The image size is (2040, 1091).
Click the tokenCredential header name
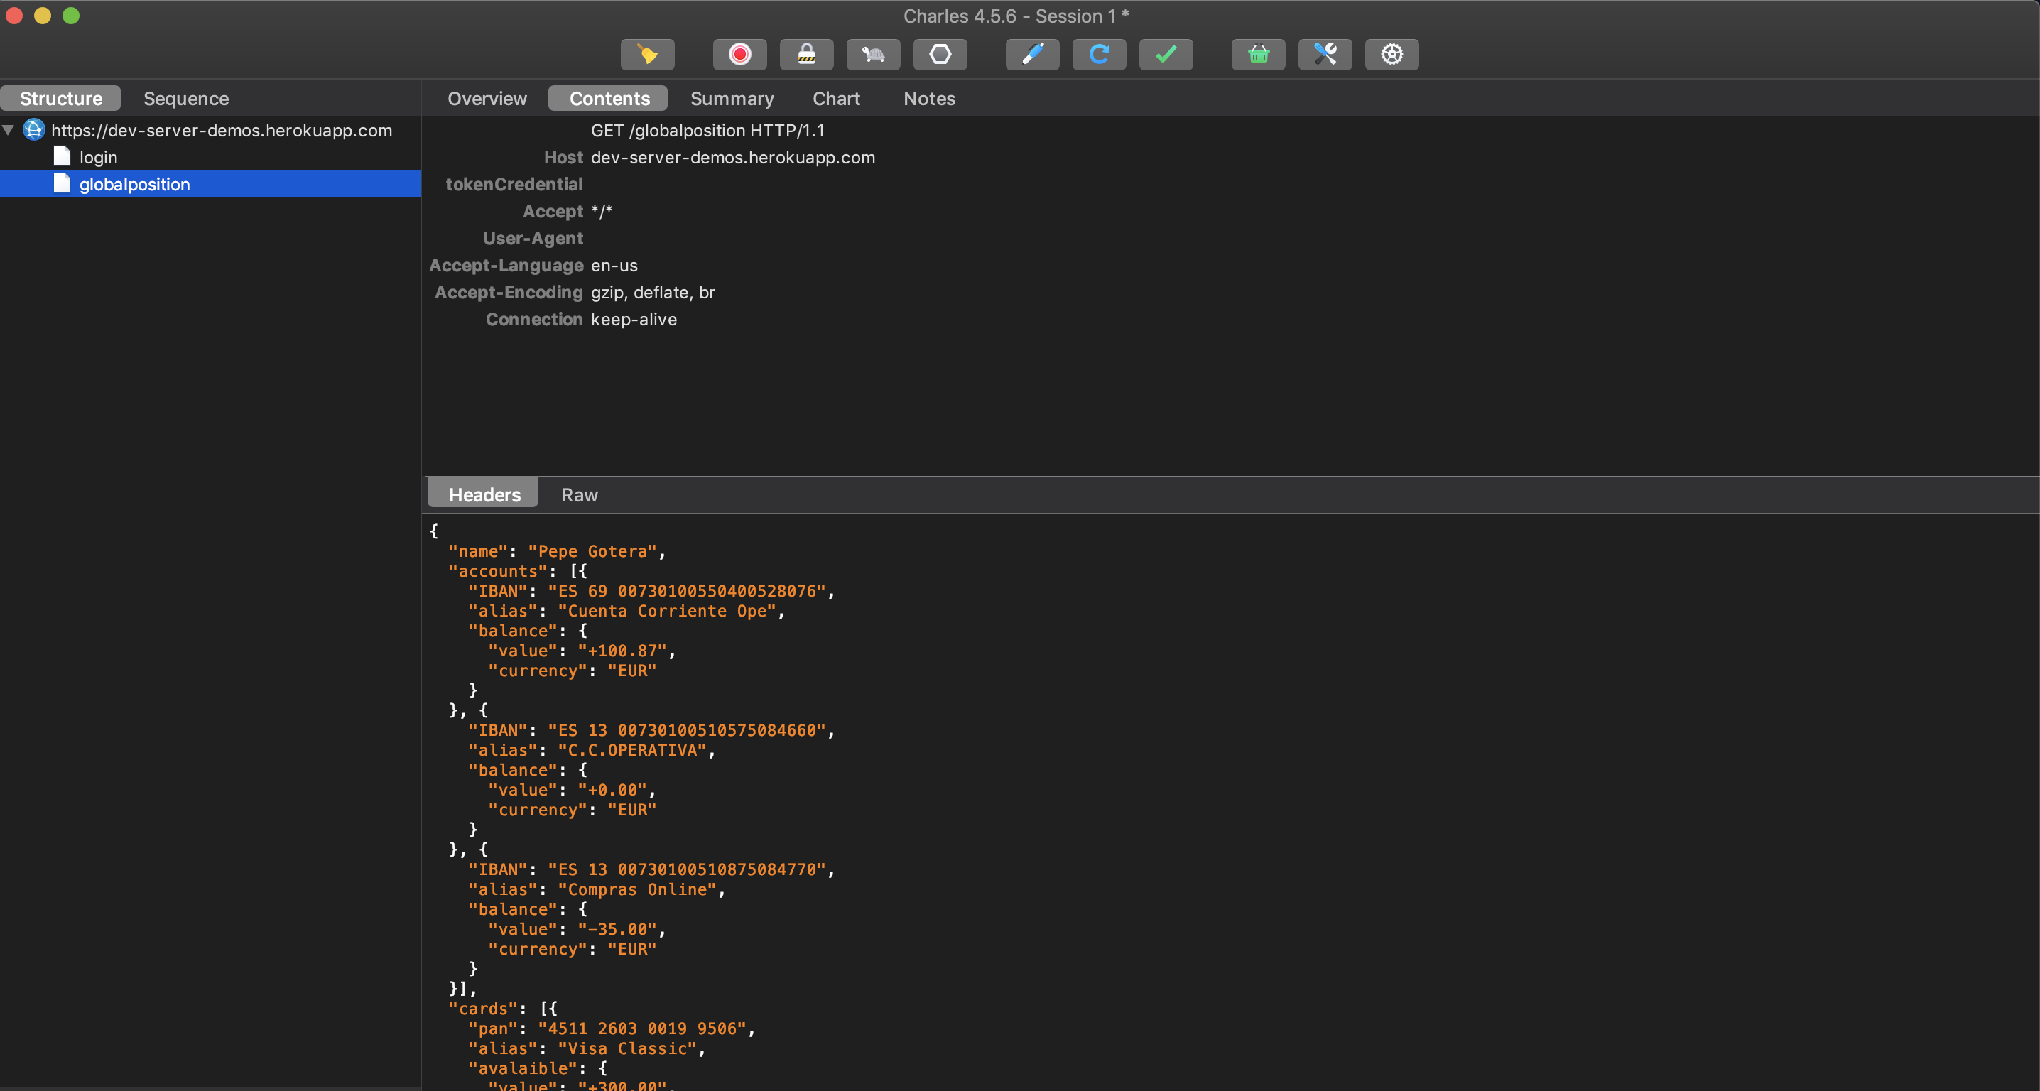pyautogui.click(x=514, y=184)
